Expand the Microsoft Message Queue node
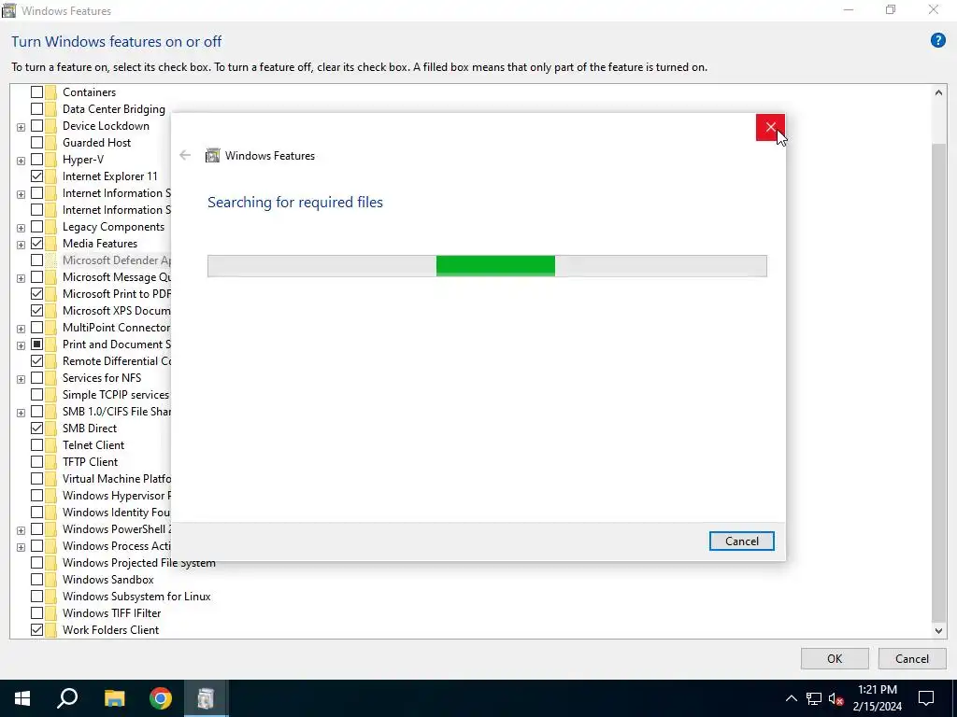Screen dimensions: 957x717 pos(21,278)
